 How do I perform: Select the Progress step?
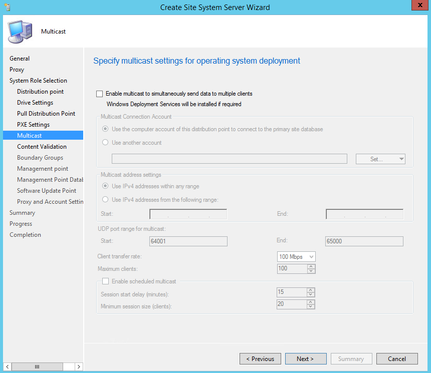coord(21,224)
